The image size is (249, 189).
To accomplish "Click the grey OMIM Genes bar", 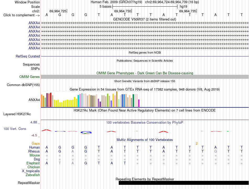I will click(145, 77).
